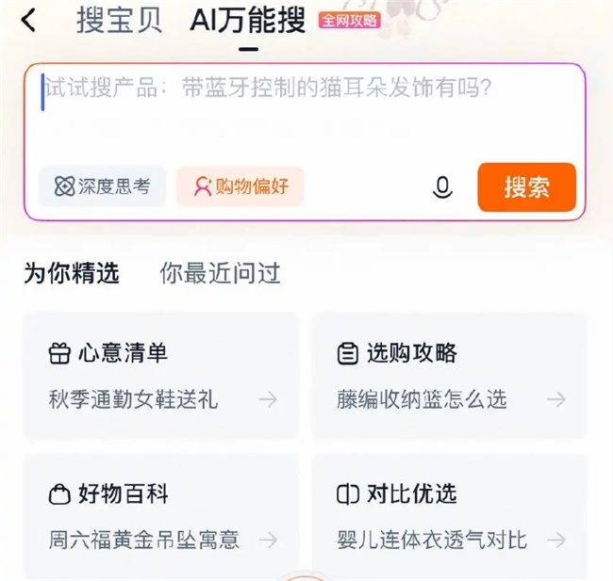Viewport: 613px width, 581px height.
Task: Switch to the 你最近问过 tab
Action: (220, 274)
